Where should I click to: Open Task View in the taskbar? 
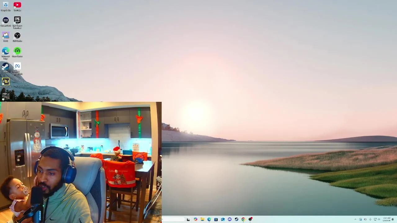[188, 219]
